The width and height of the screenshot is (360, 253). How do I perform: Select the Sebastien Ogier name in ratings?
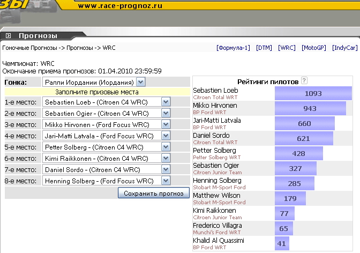216,165
